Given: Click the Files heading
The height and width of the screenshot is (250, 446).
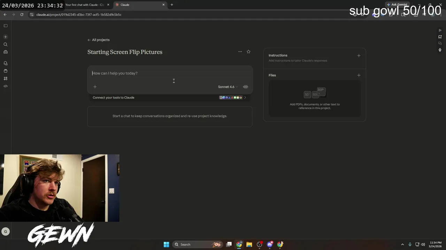Looking at the screenshot, I should pos(272,75).
